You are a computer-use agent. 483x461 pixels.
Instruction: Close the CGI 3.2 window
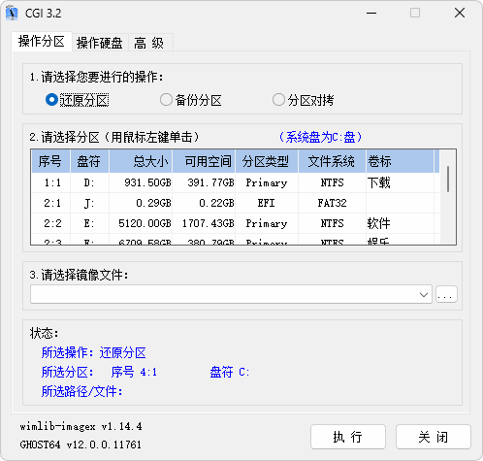(460, 13)
